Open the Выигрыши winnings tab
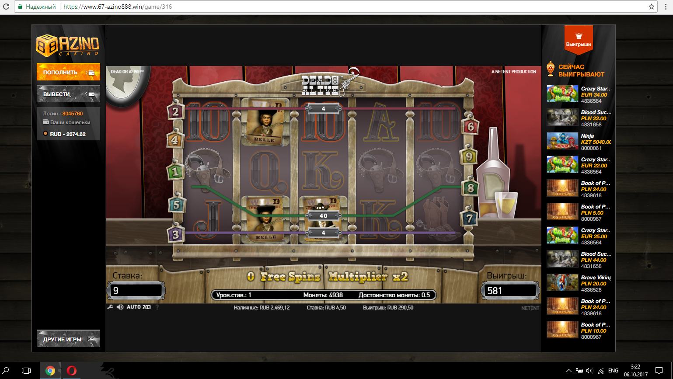Viewport: 673px width, 379px height. click(579, 39)
